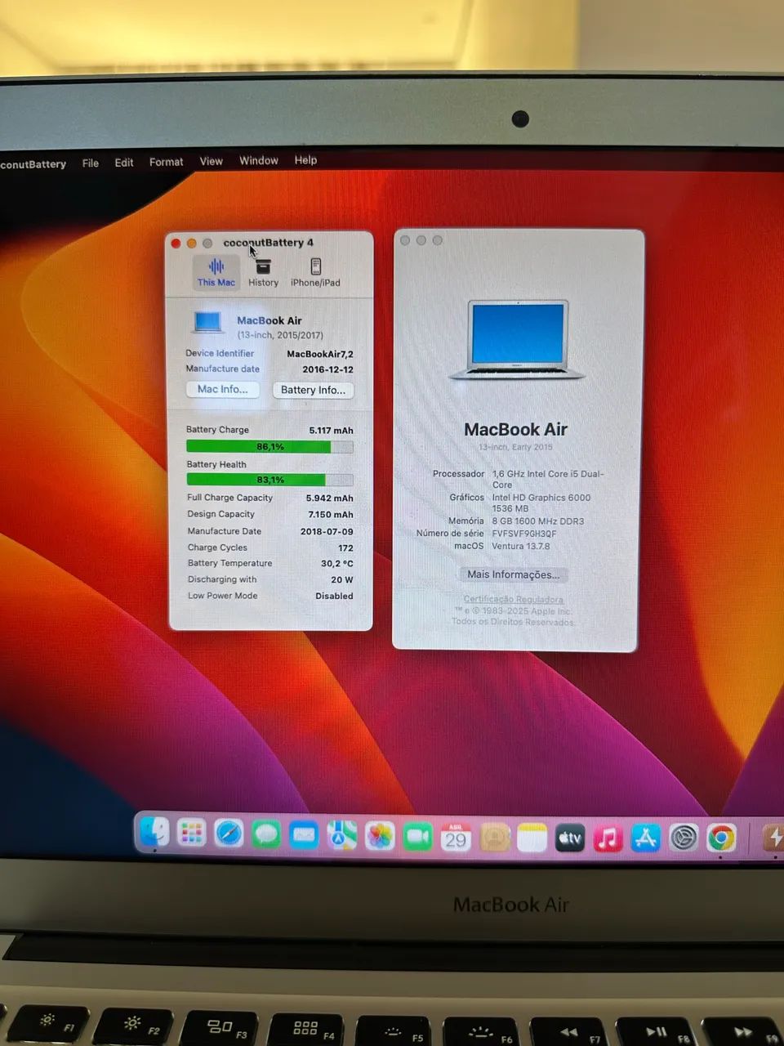The image size is (784, 1046).
Task: Click the MacBook Air title in About window
Action: (515, 430)
